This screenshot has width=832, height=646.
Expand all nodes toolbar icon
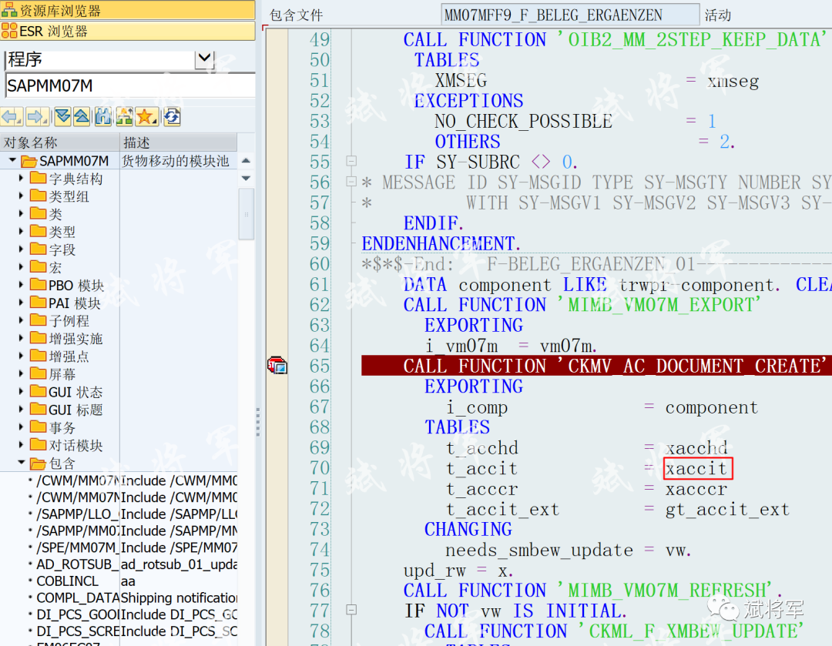point(62,116)
